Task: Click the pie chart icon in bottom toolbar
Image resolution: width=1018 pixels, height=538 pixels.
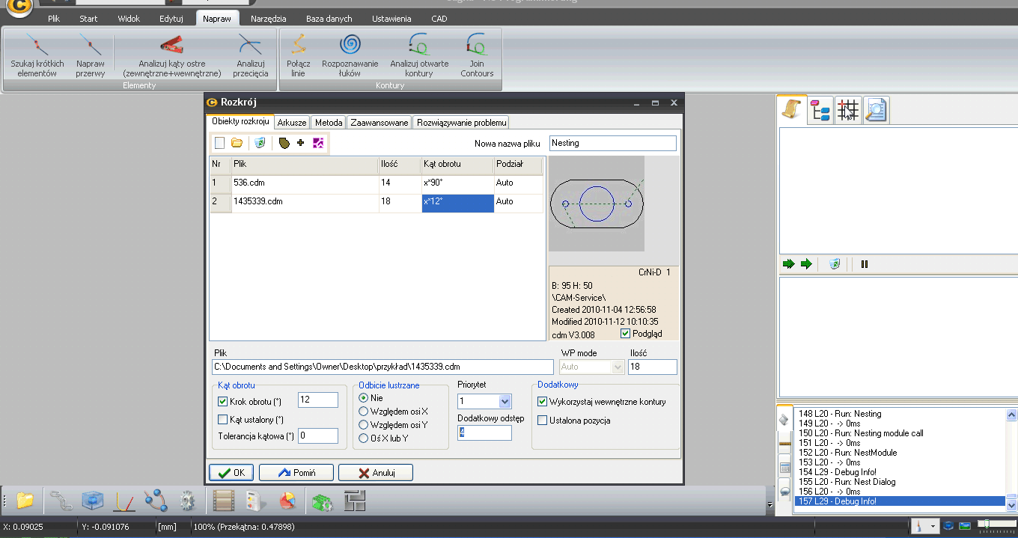Action: pyautogui.click(x=288, y=500)
